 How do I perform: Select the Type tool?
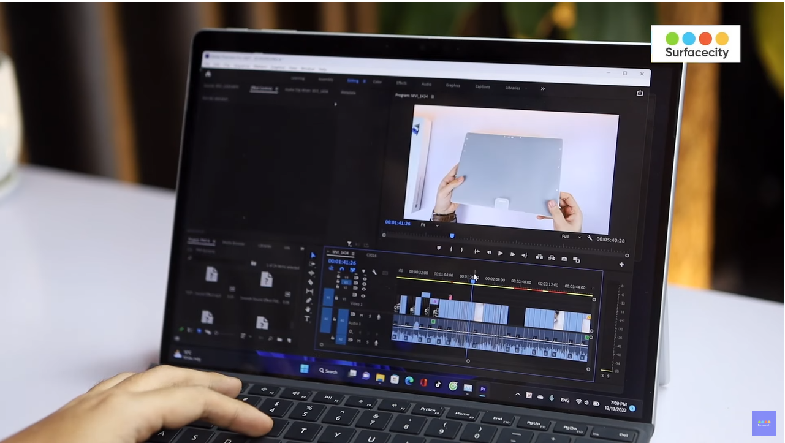coord(308,319)
